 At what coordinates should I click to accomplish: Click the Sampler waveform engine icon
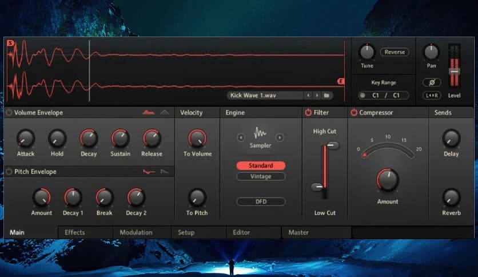260,133
